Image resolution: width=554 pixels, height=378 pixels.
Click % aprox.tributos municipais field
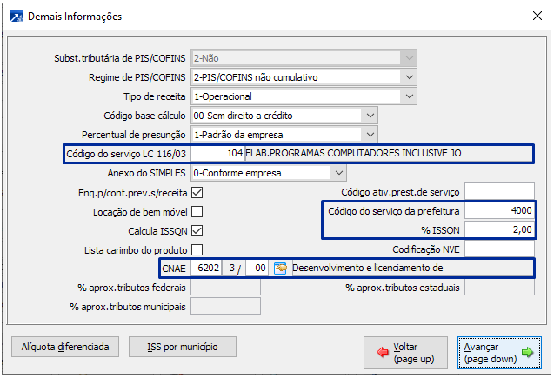click(x=226, y=307)
